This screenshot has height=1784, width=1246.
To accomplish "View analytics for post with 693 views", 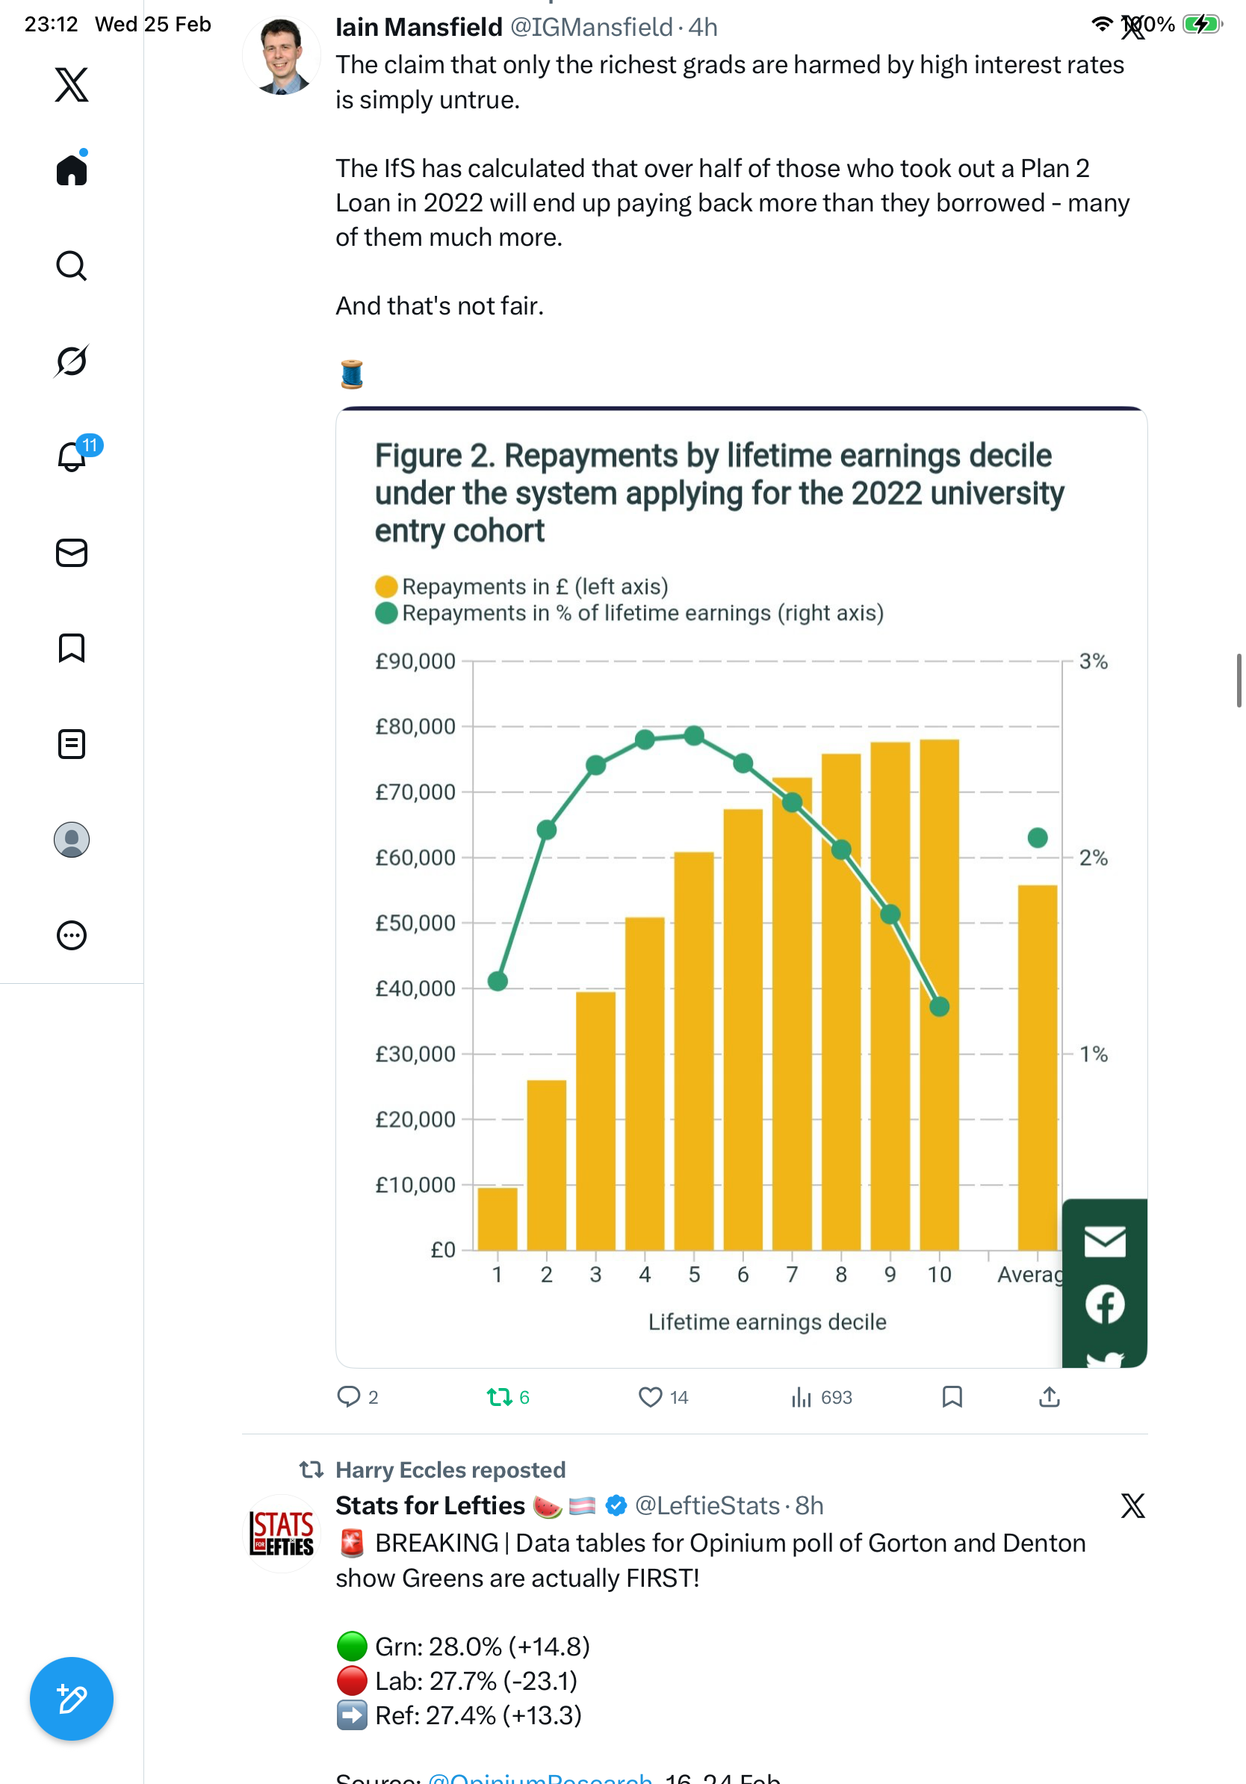I will pyautogui.click(x=802, y=1396).
